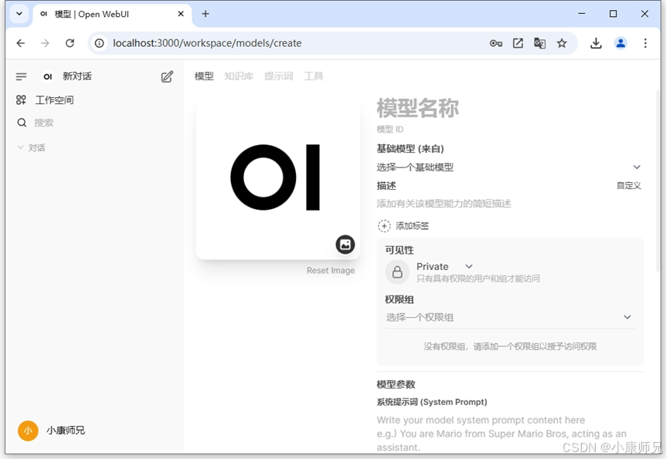The height and width of the screenshot is (459, 666).
Task: Click the 小康师兄 user avatar
Action: click(x=28, y=430)
